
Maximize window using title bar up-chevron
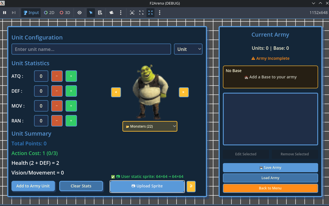[320, 3]
